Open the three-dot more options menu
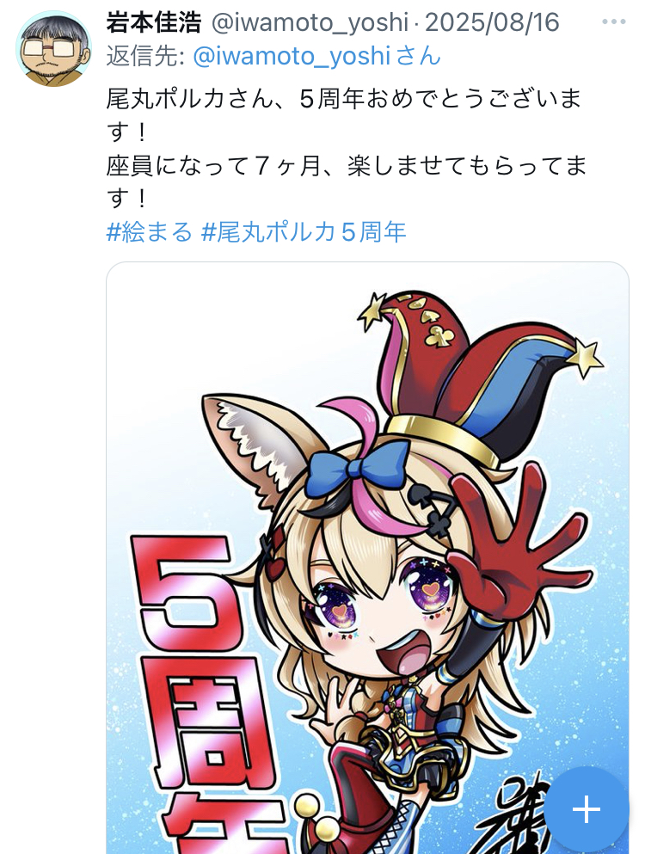Screen dimensions: 645x854 [613, 22]
